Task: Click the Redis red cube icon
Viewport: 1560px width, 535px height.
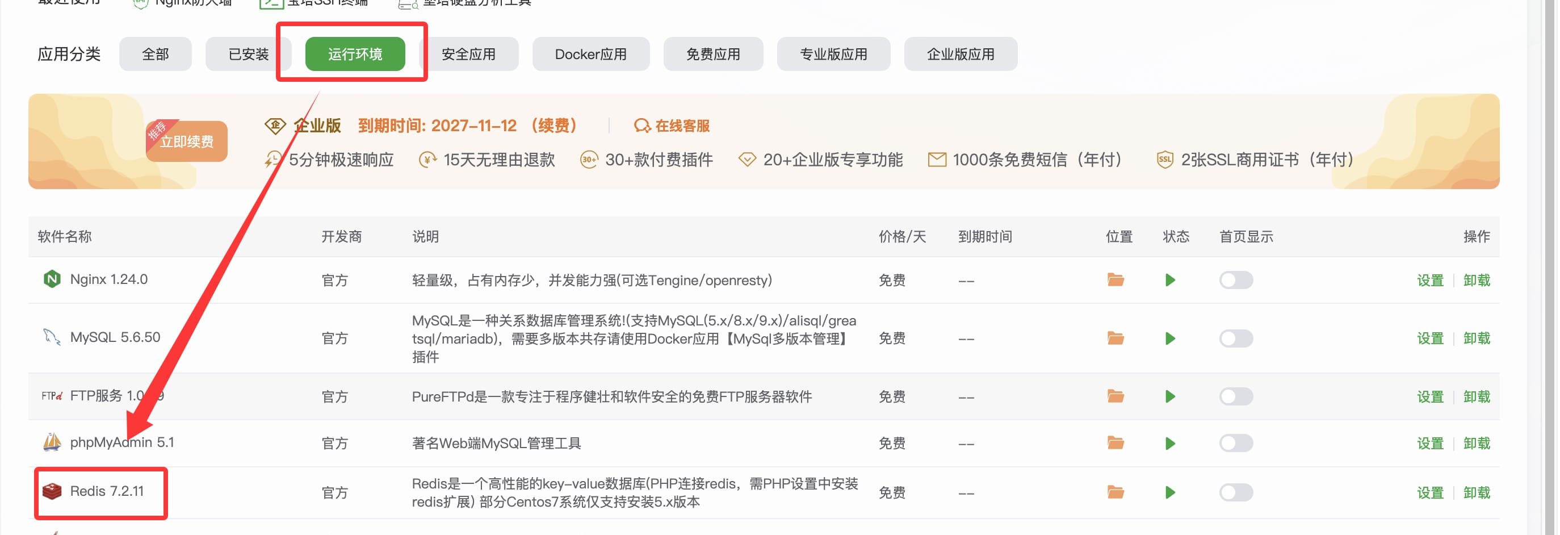Action: (x=52, y=491)
